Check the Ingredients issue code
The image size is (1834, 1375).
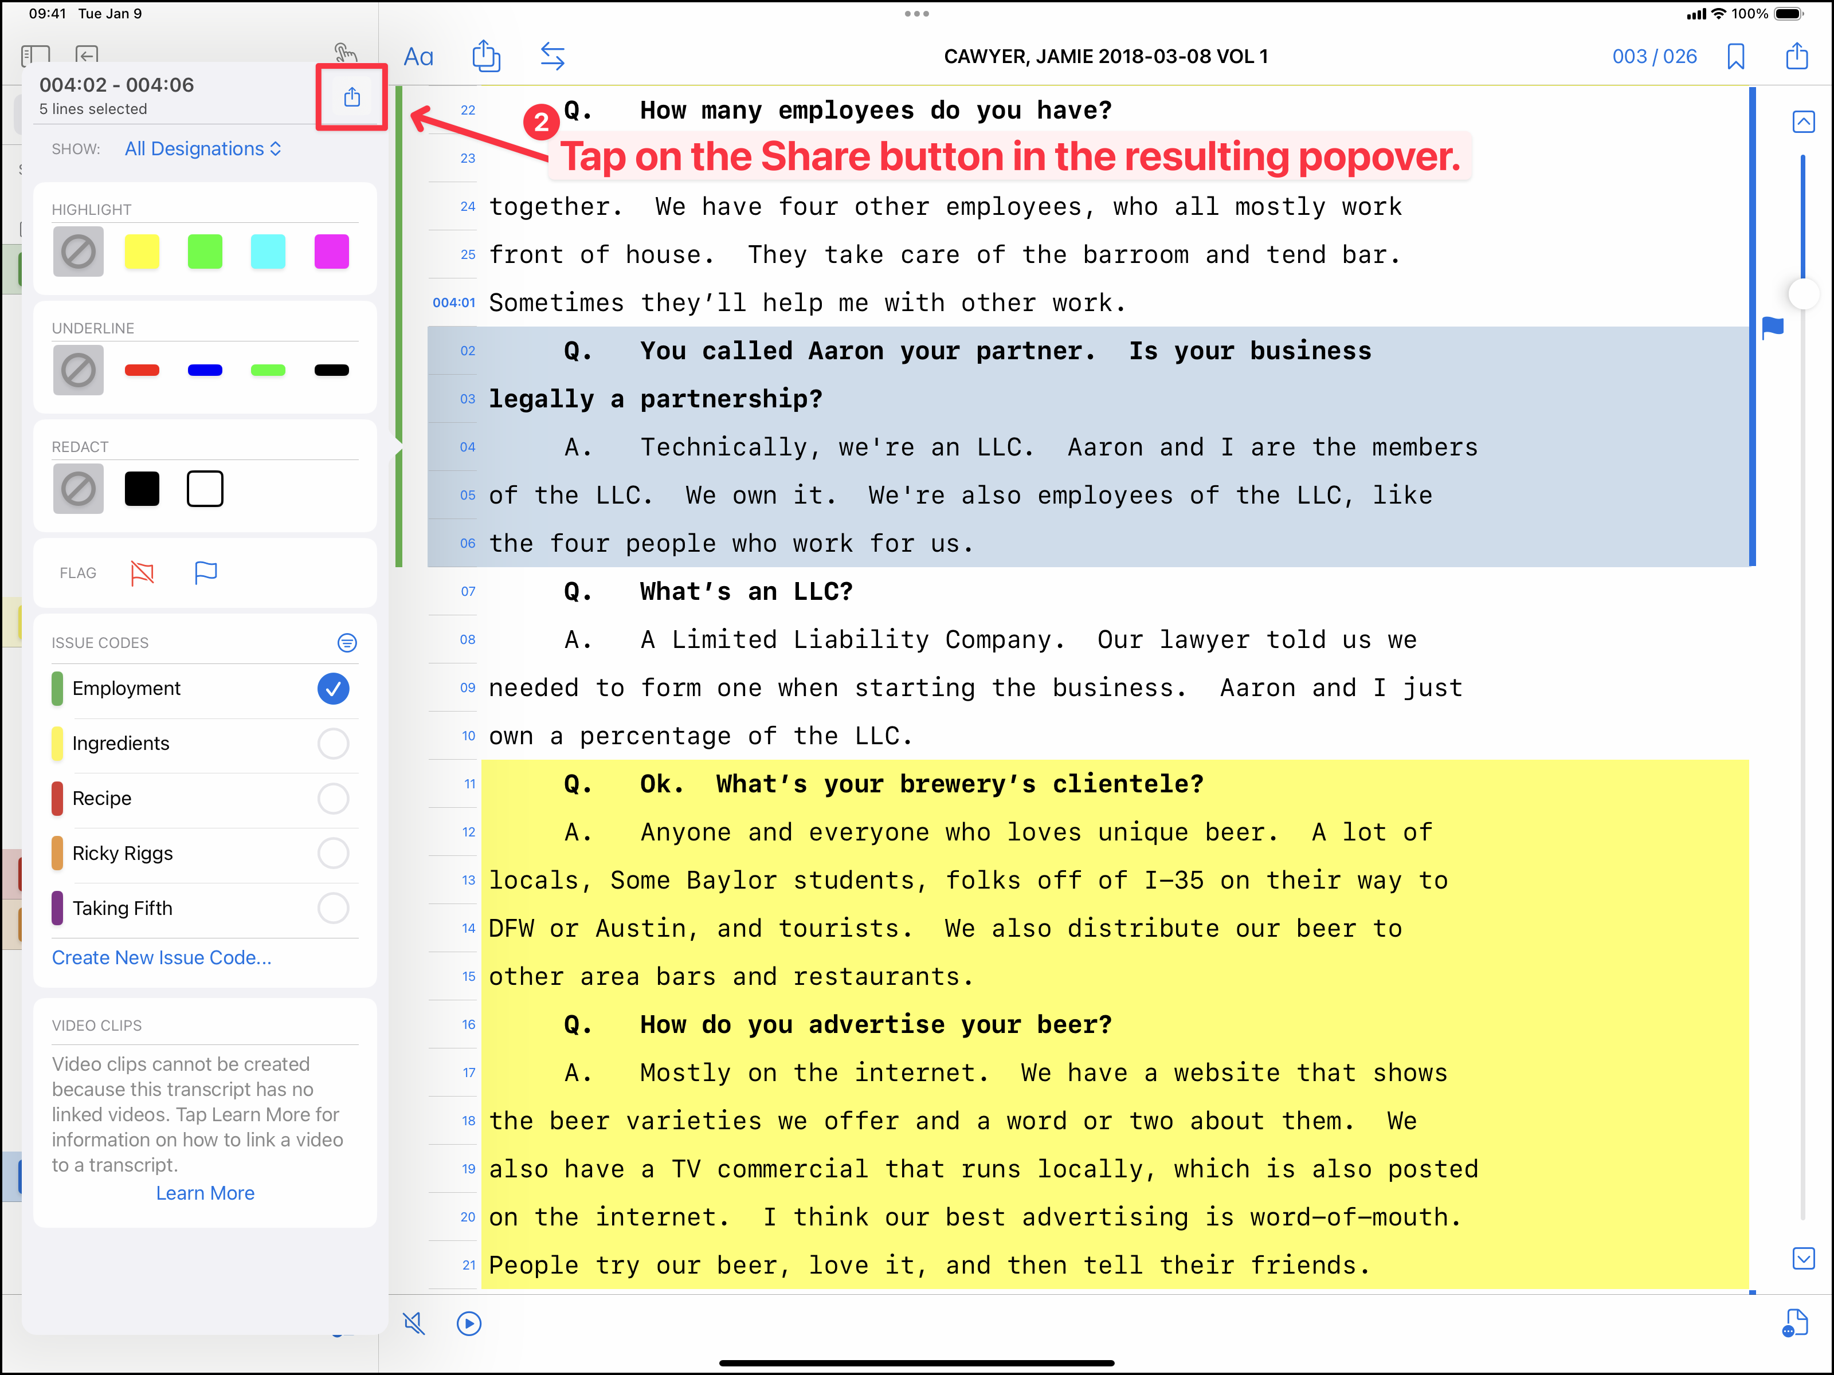(x=332, y=744)
